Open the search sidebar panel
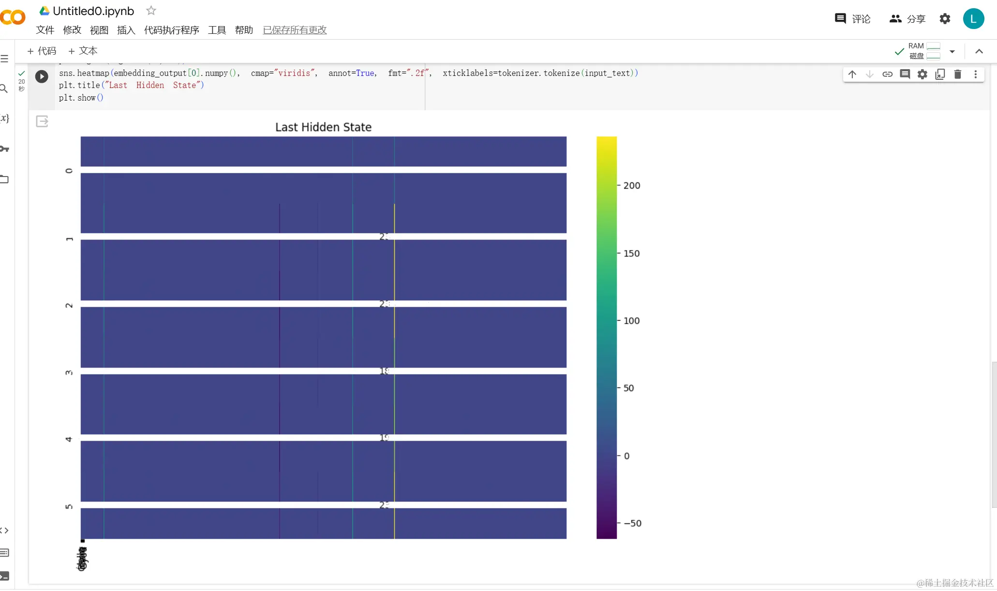 click(4, 89)
